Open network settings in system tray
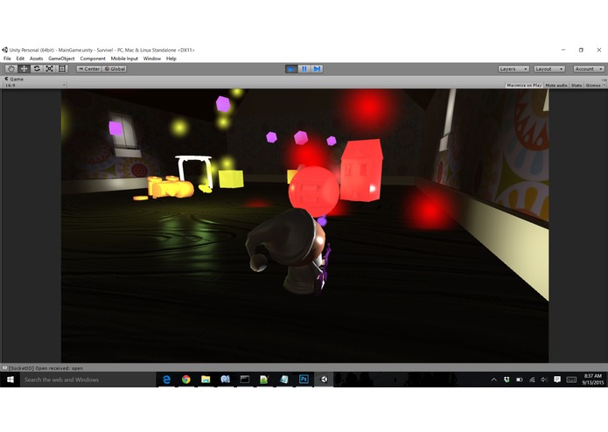The image size is (608, 432). click(x=532, y=380)
